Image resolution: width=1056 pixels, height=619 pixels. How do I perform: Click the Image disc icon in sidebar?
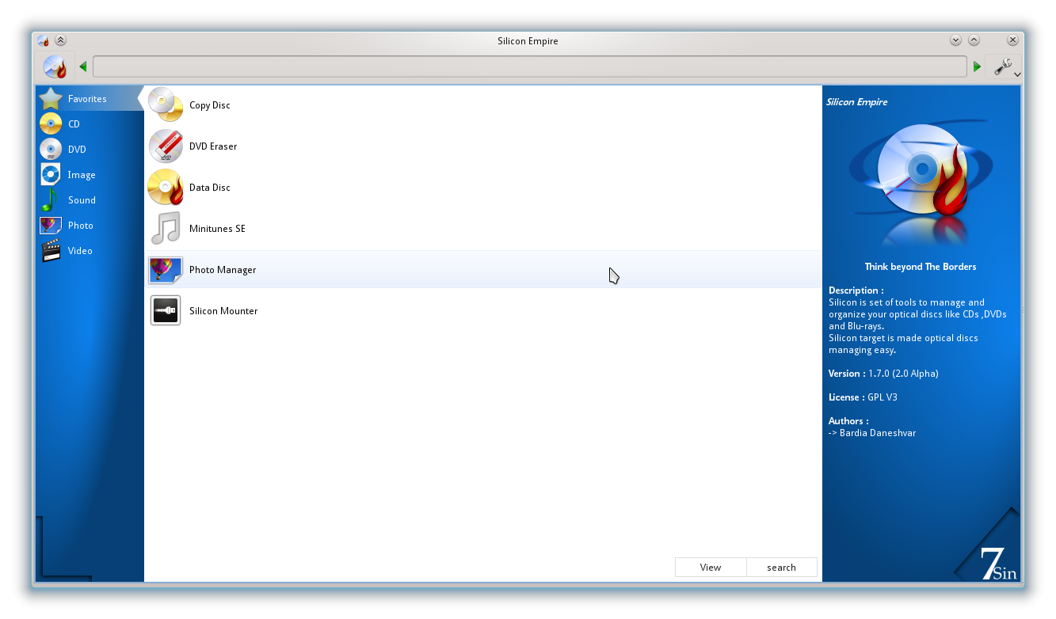[x=51, y=175]
